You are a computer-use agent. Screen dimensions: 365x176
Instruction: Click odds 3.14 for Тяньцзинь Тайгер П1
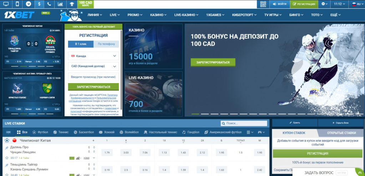click(14, 62)
